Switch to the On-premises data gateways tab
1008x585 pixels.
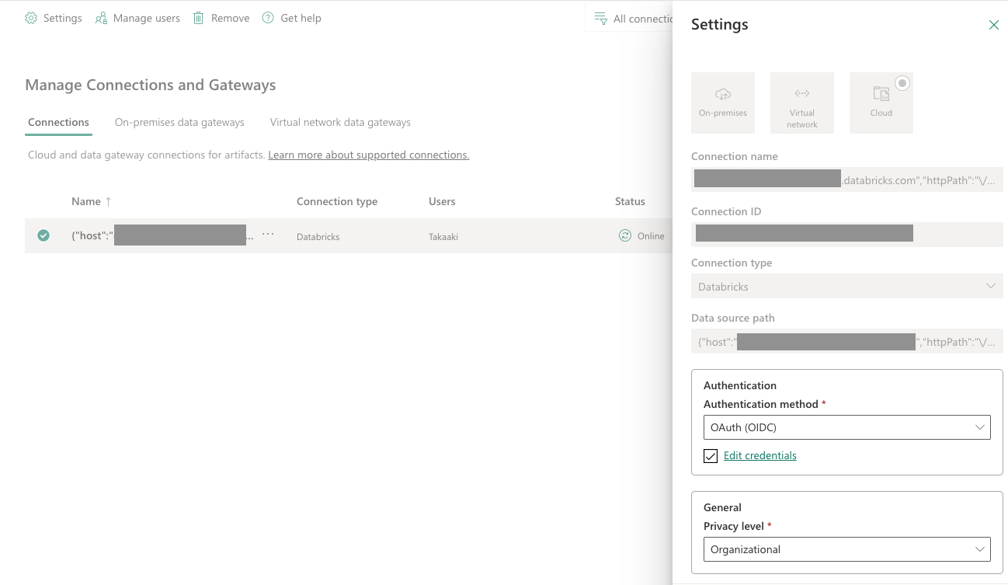pyautogui.click(x=179, y=122)
